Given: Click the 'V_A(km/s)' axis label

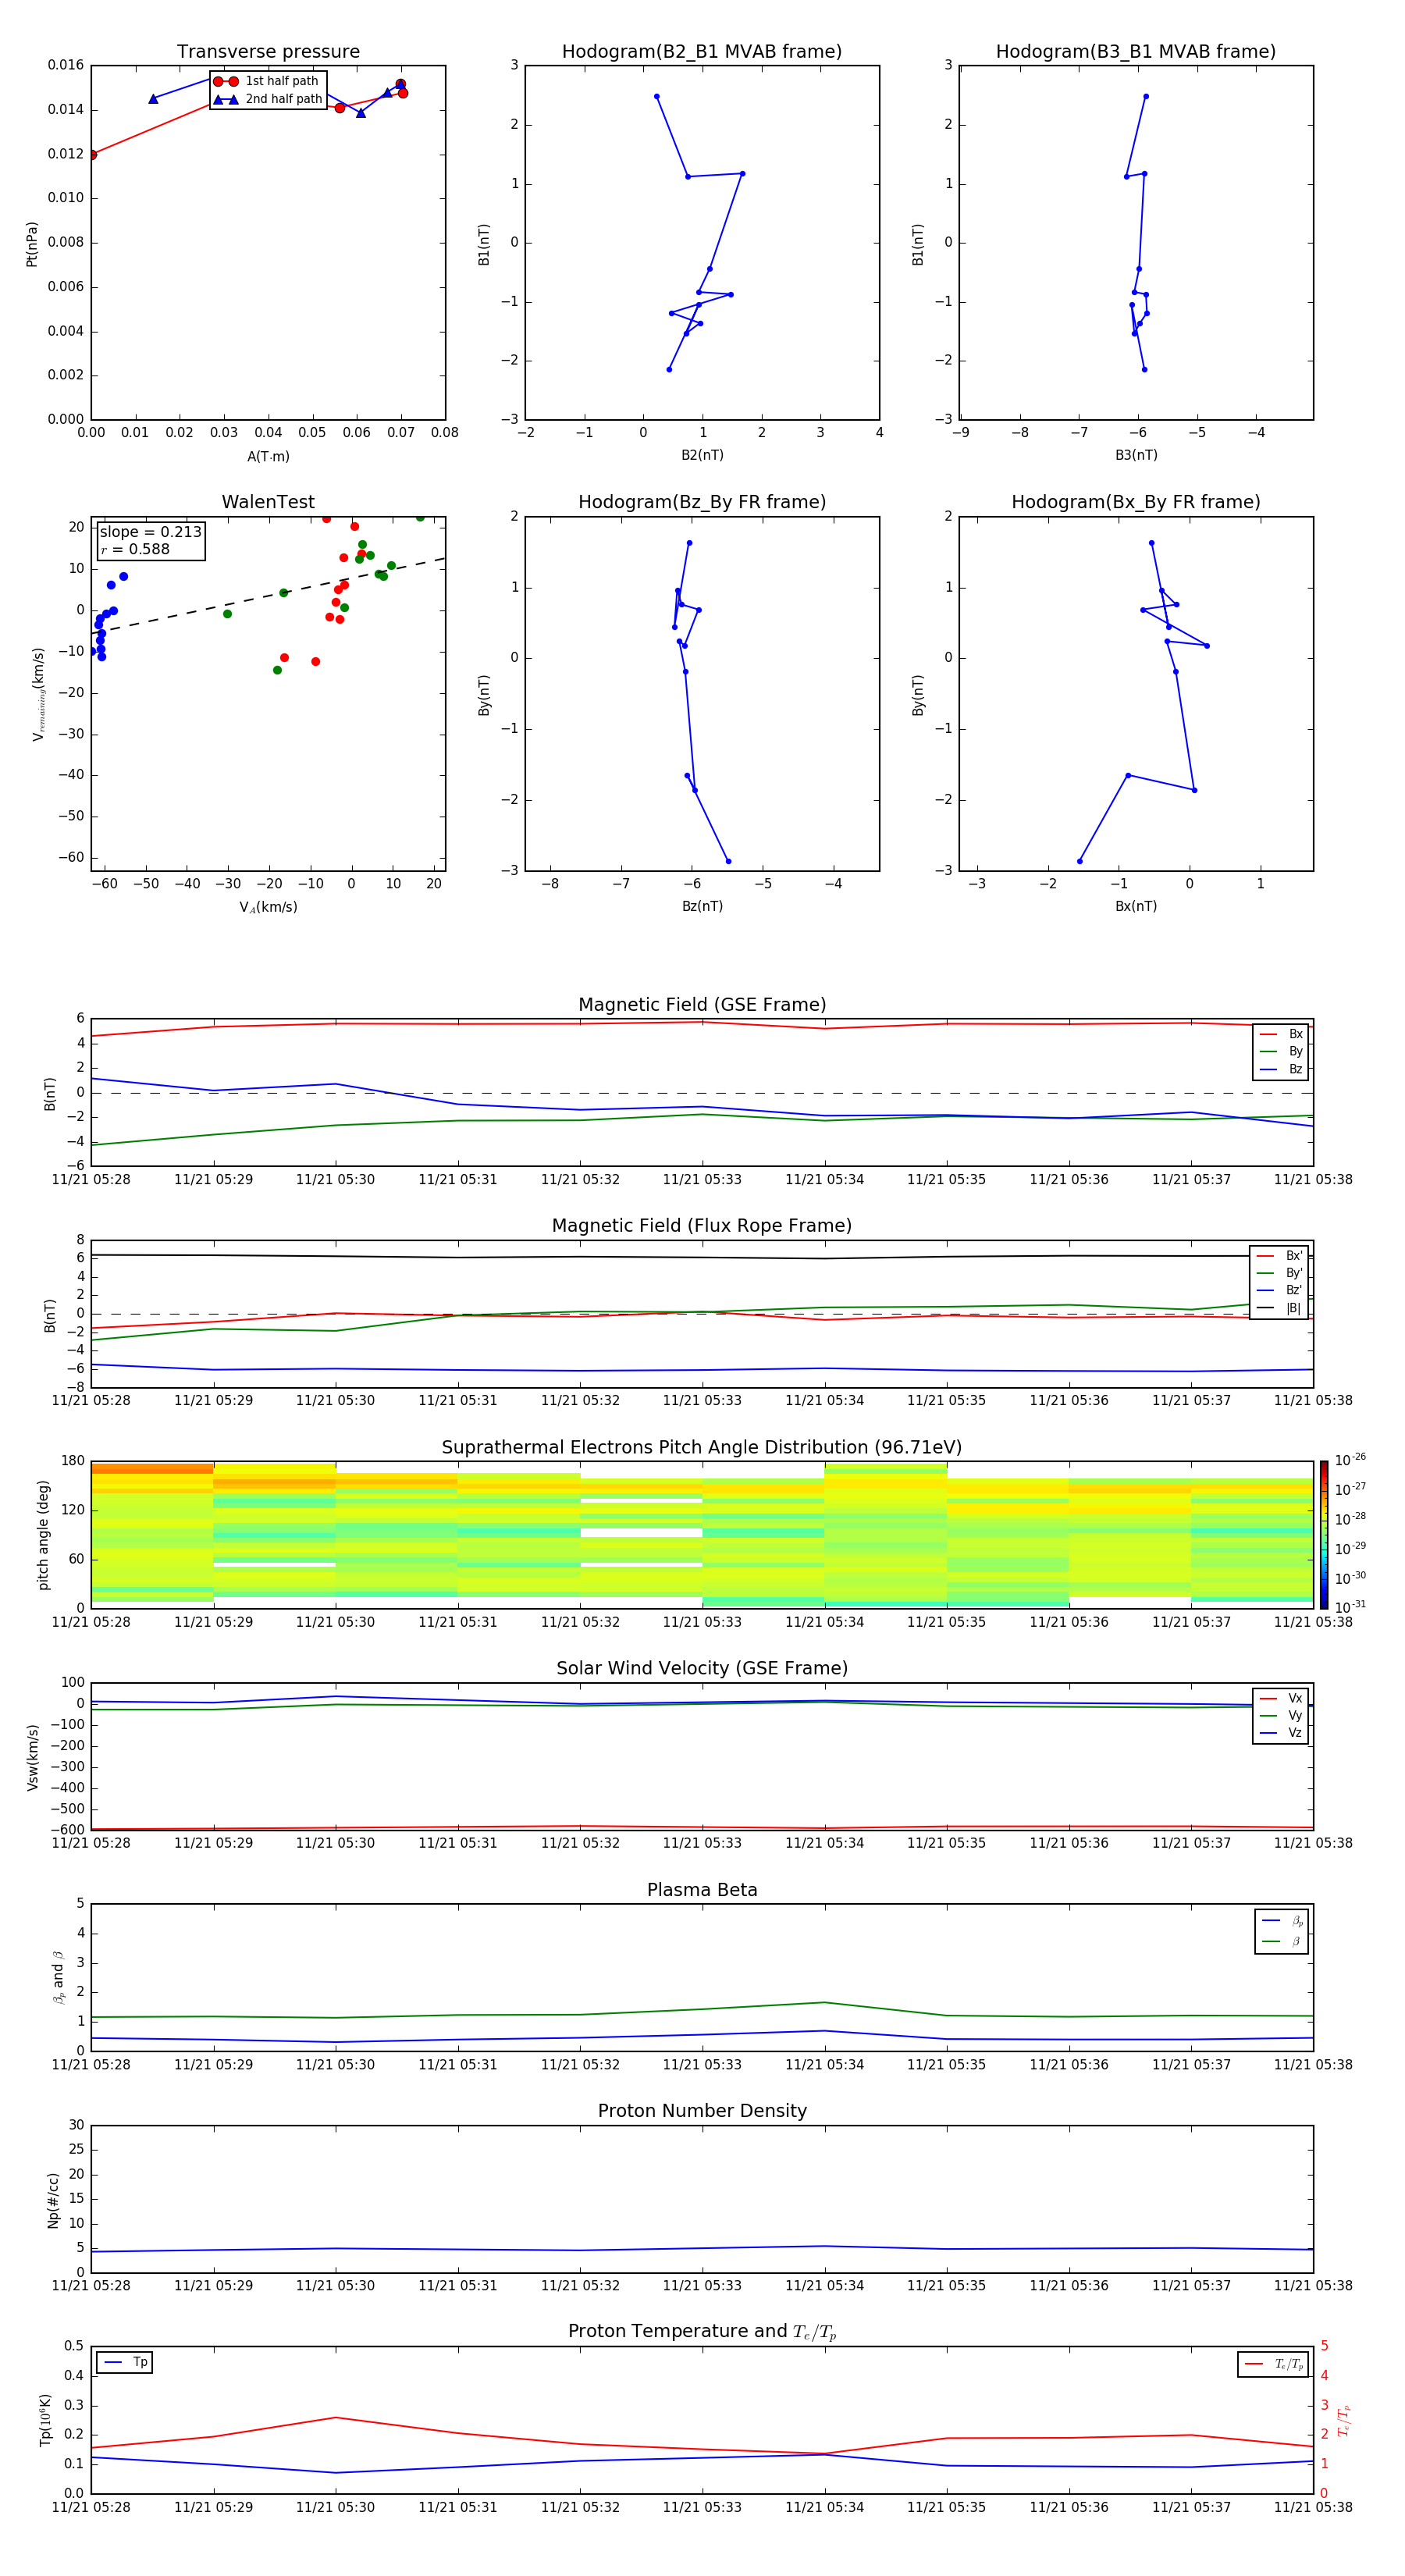Looking at the screenshot, I should tap(268, 907).
